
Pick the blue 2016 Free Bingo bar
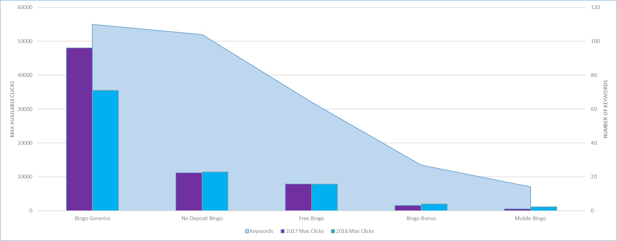click(x=324, y=197)
